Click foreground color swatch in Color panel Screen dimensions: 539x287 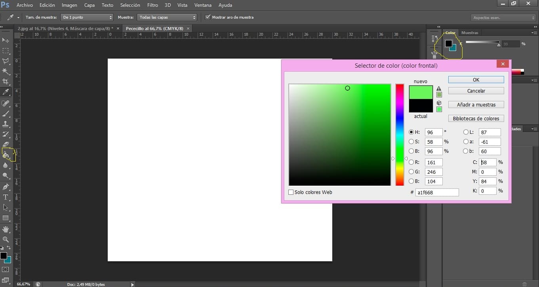pyautogui.click(x=448, y=43)
